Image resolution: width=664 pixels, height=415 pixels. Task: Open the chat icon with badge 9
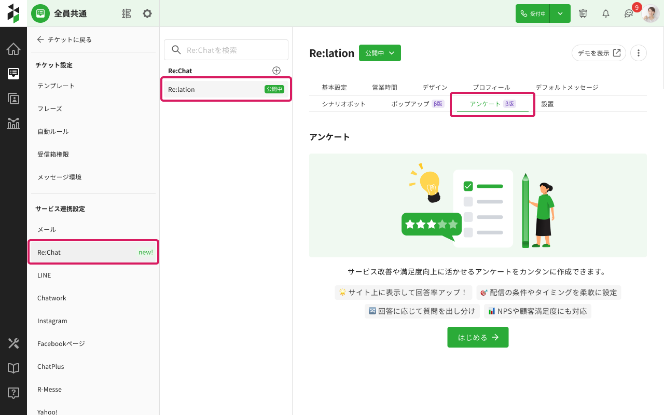tap(629, 14)
